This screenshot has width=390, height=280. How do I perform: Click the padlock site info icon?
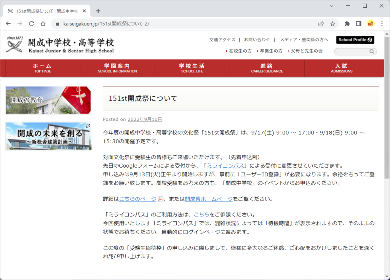(x=58, y=24)
